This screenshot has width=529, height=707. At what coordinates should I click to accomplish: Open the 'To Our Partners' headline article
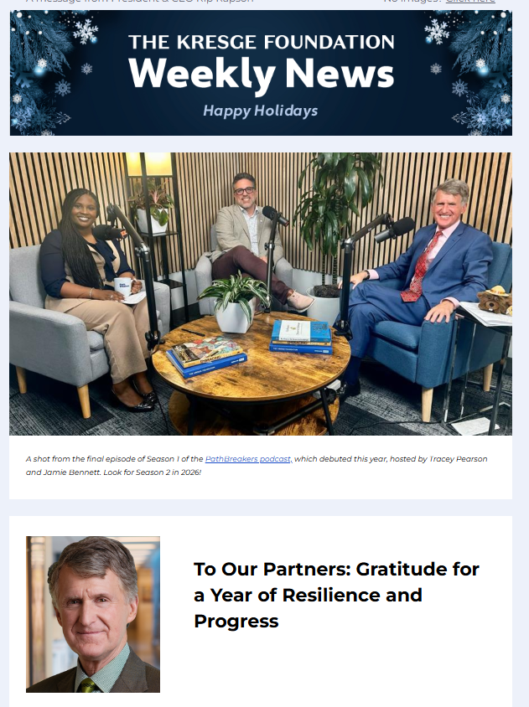(336, 595)
